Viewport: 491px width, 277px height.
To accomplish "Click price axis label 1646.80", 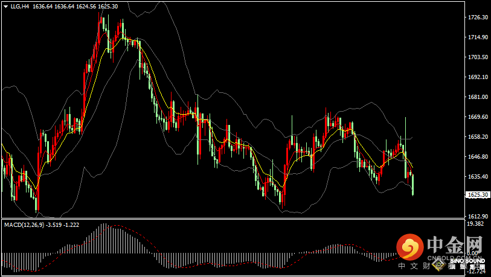I will coord(478,156).
